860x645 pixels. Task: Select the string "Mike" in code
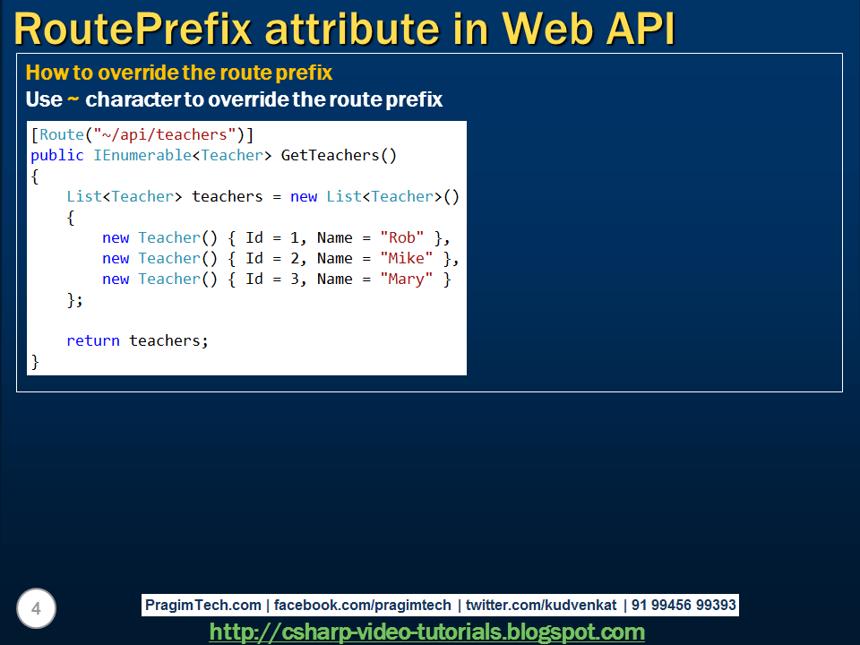(x=406, y=258)
